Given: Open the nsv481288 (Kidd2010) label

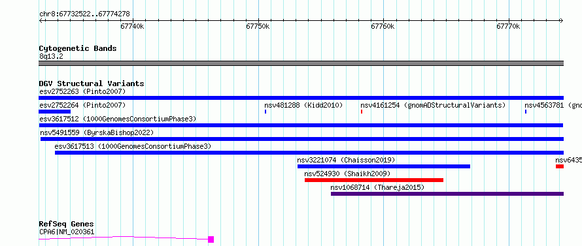Looking at the screenshot, I should point(303,105).
